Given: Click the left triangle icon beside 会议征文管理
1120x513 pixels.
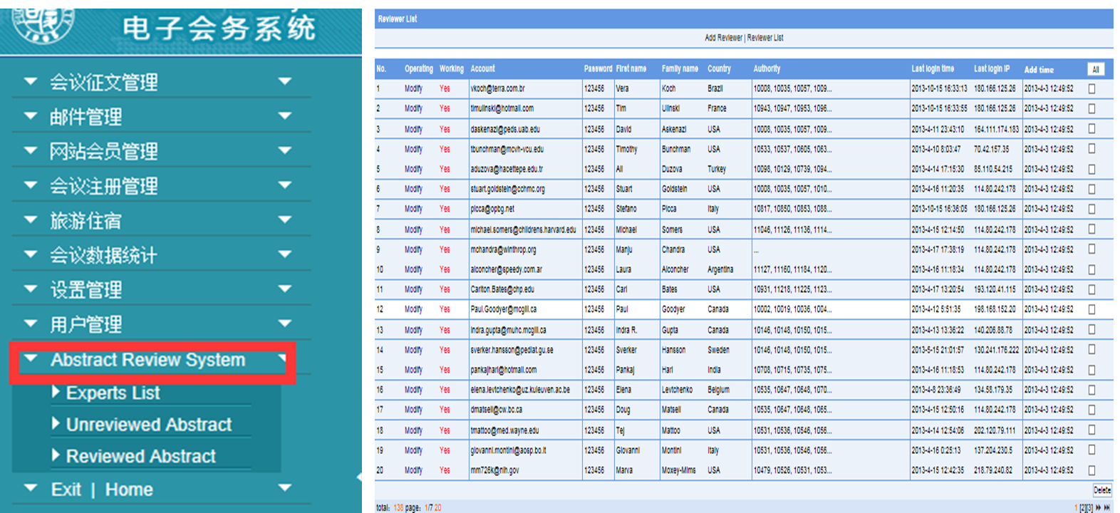Looking at the screenshot, I should [31, 81].
